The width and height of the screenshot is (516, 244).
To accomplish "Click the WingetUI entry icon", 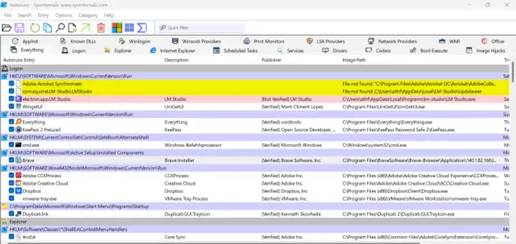I will tap(19, 107).
